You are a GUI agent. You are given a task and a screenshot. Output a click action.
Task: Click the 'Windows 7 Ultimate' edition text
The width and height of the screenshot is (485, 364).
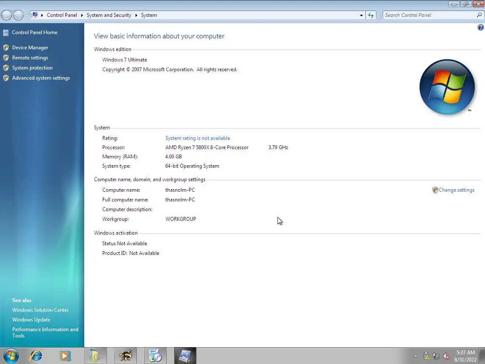coord(125,60)
